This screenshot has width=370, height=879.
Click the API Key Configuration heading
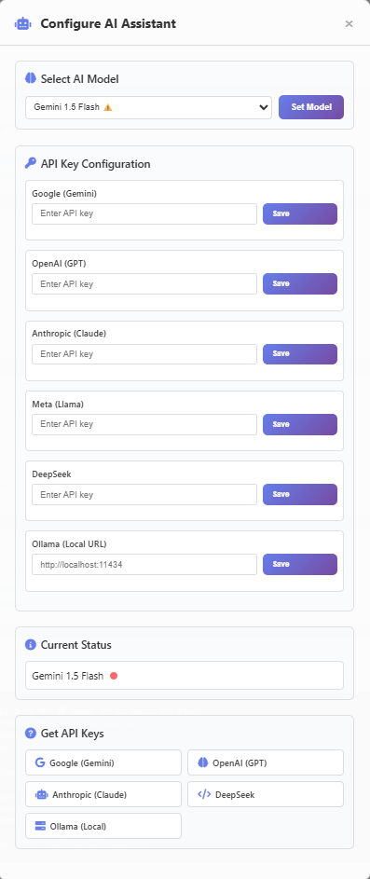point(95,164)
